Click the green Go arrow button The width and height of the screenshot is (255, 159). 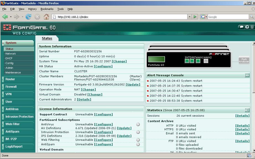(x=195, y=17)
